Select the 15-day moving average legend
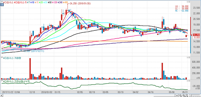 click(x=37, y=2)
